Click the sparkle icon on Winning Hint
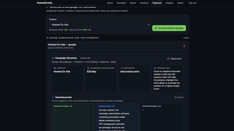 [155, 68]
